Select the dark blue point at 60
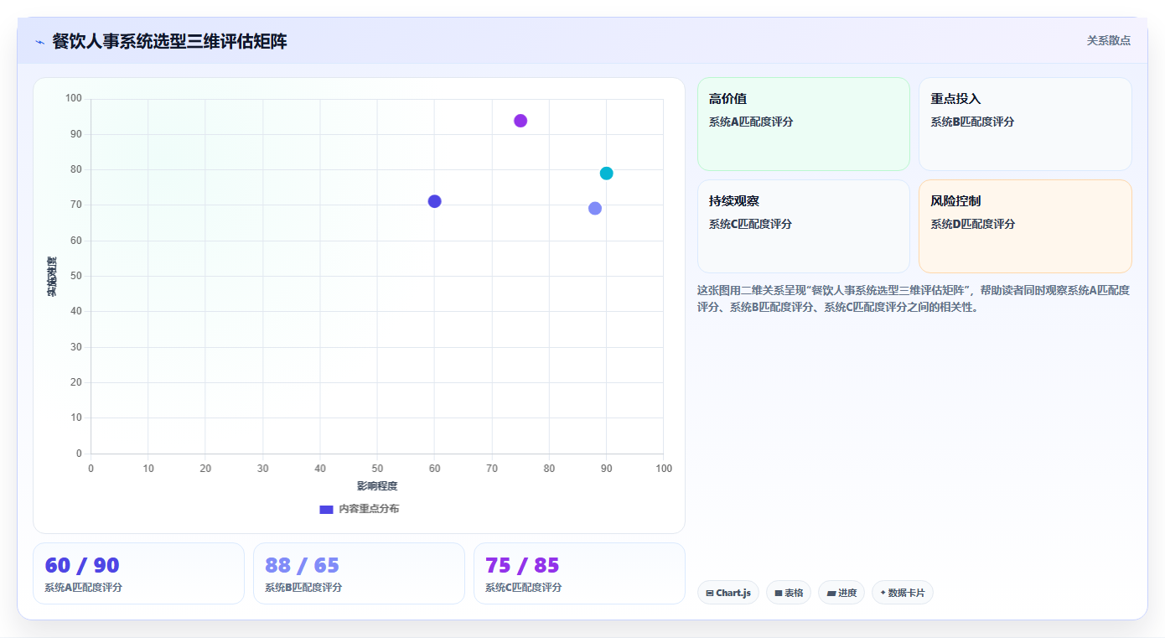1165x638 pixels. coord(434,201)
